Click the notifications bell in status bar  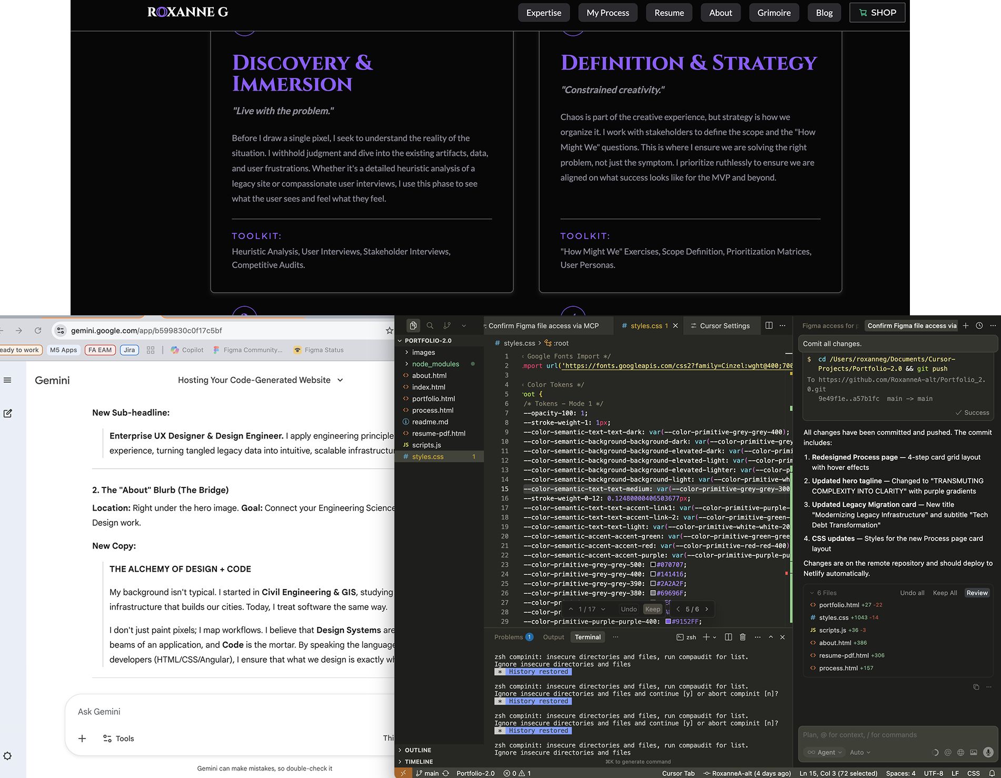992,773
